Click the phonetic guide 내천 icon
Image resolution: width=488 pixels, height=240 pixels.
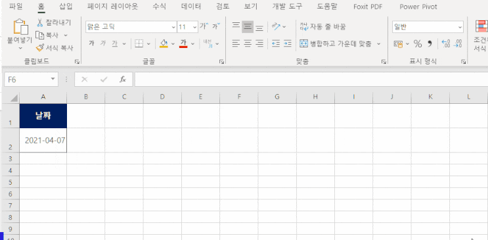coord(208,43)
